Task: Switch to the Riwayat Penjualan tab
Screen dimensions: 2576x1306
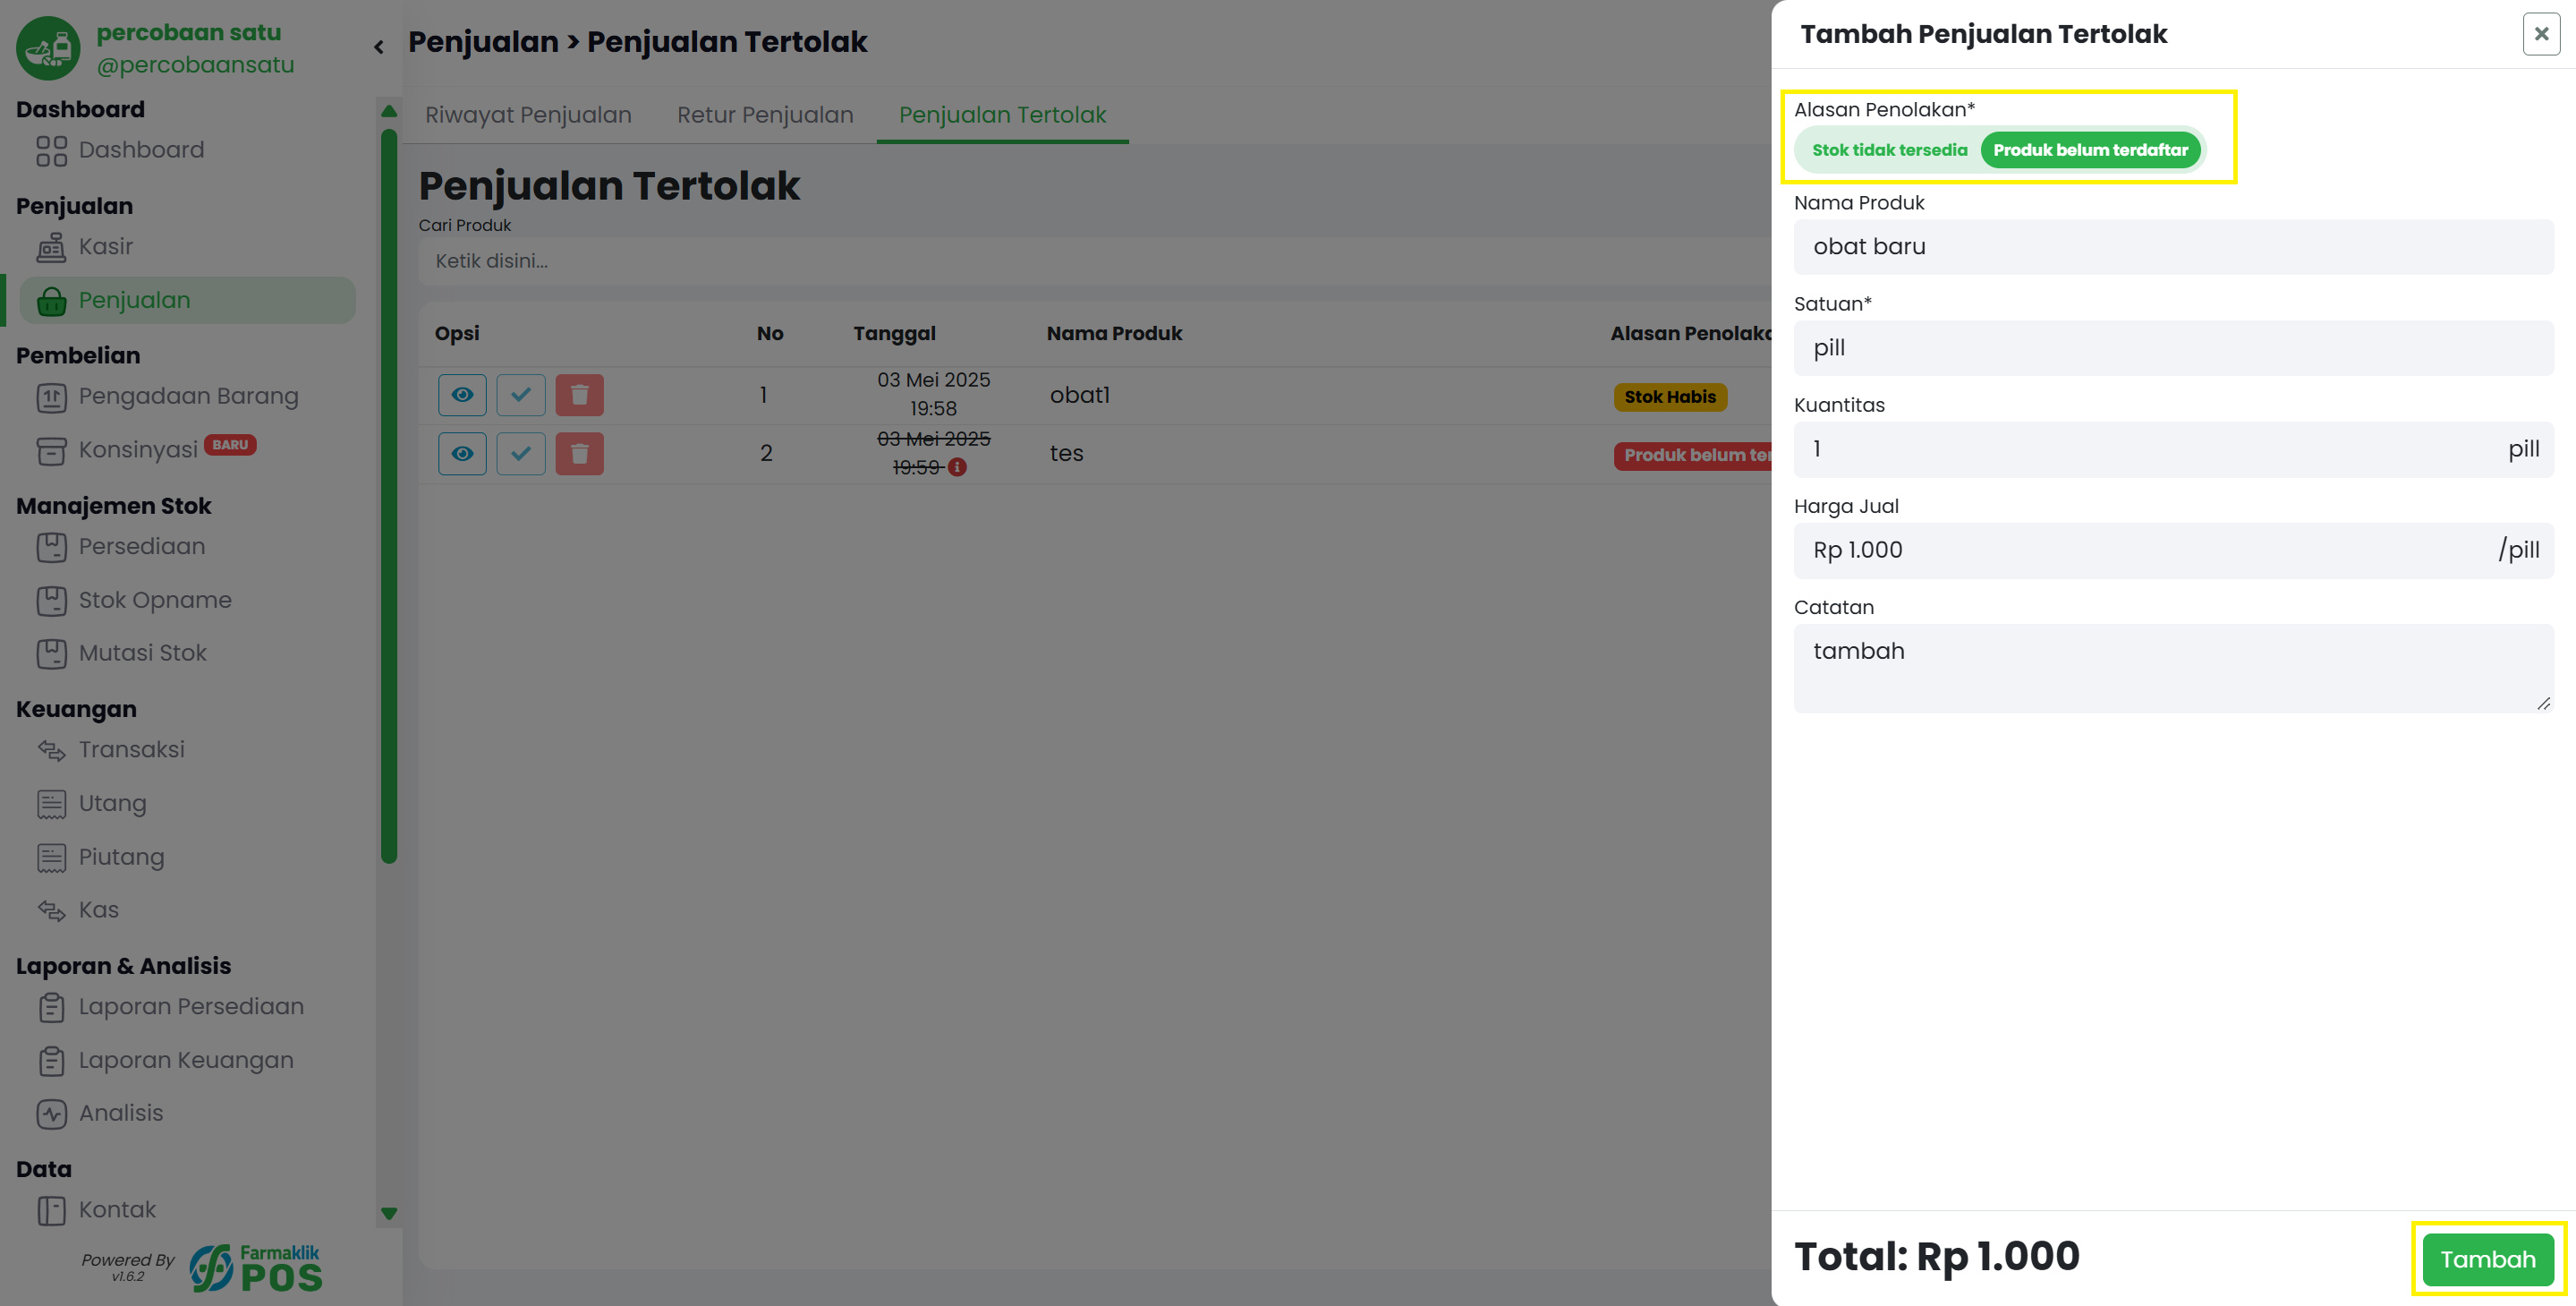Action: pos(528,115)
